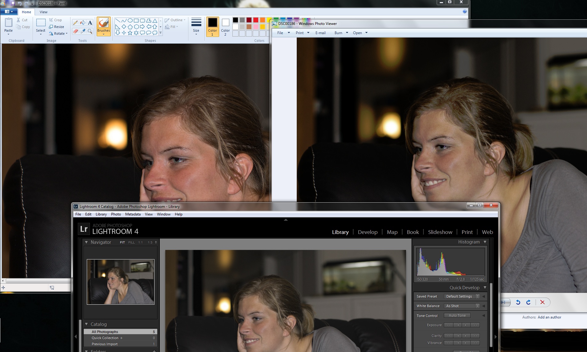Set Navigator zoom to FILL
The width and height of the screenshot is (587, 352).
point(131,242)
